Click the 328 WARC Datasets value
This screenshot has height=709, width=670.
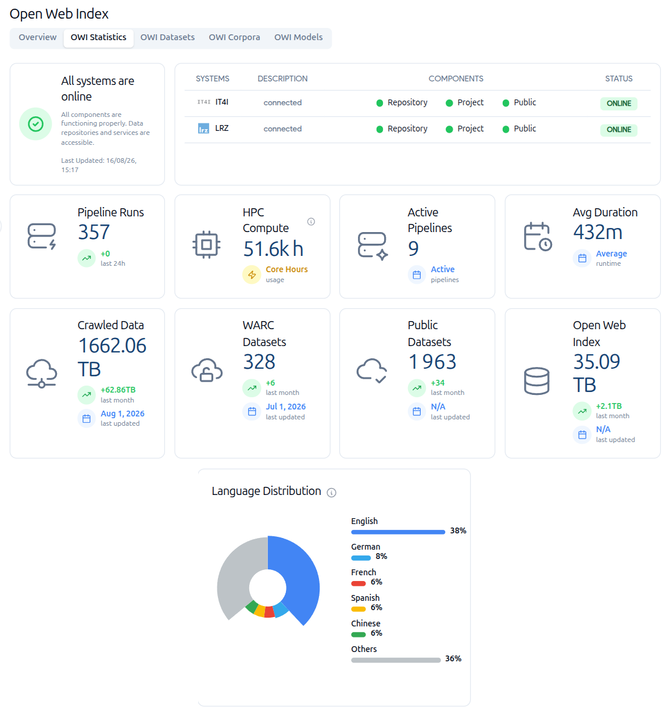[259, 362]
